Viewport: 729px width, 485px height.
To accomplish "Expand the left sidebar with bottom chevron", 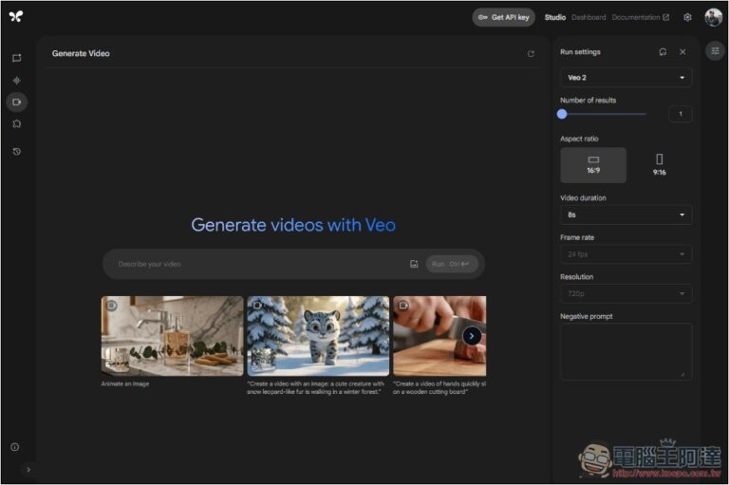I will [x=28, y=469].
